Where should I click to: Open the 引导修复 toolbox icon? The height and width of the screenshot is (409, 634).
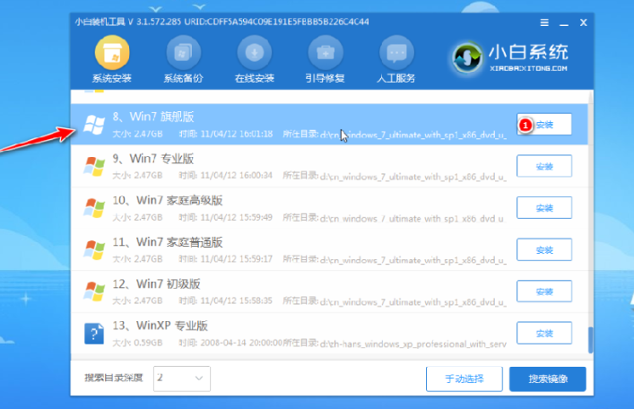326,53
